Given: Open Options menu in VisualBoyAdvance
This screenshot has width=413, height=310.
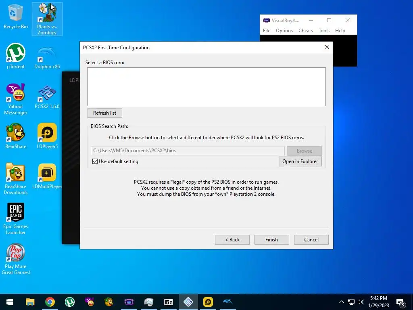Looking at the screenshot, I should coord(284,31).
